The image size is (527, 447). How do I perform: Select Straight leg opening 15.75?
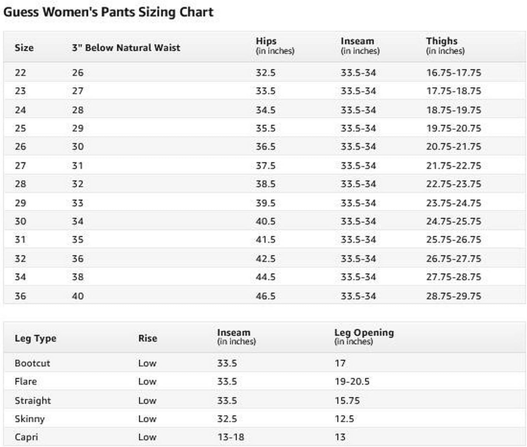pyautogui.click(x=347, y=401)
